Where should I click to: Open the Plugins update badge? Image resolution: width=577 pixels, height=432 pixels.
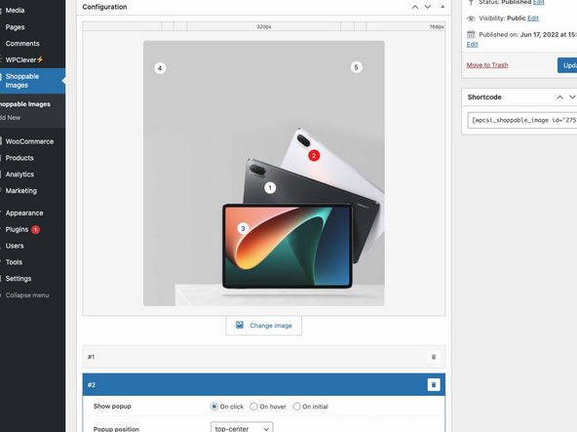click(x=35, y=229)
